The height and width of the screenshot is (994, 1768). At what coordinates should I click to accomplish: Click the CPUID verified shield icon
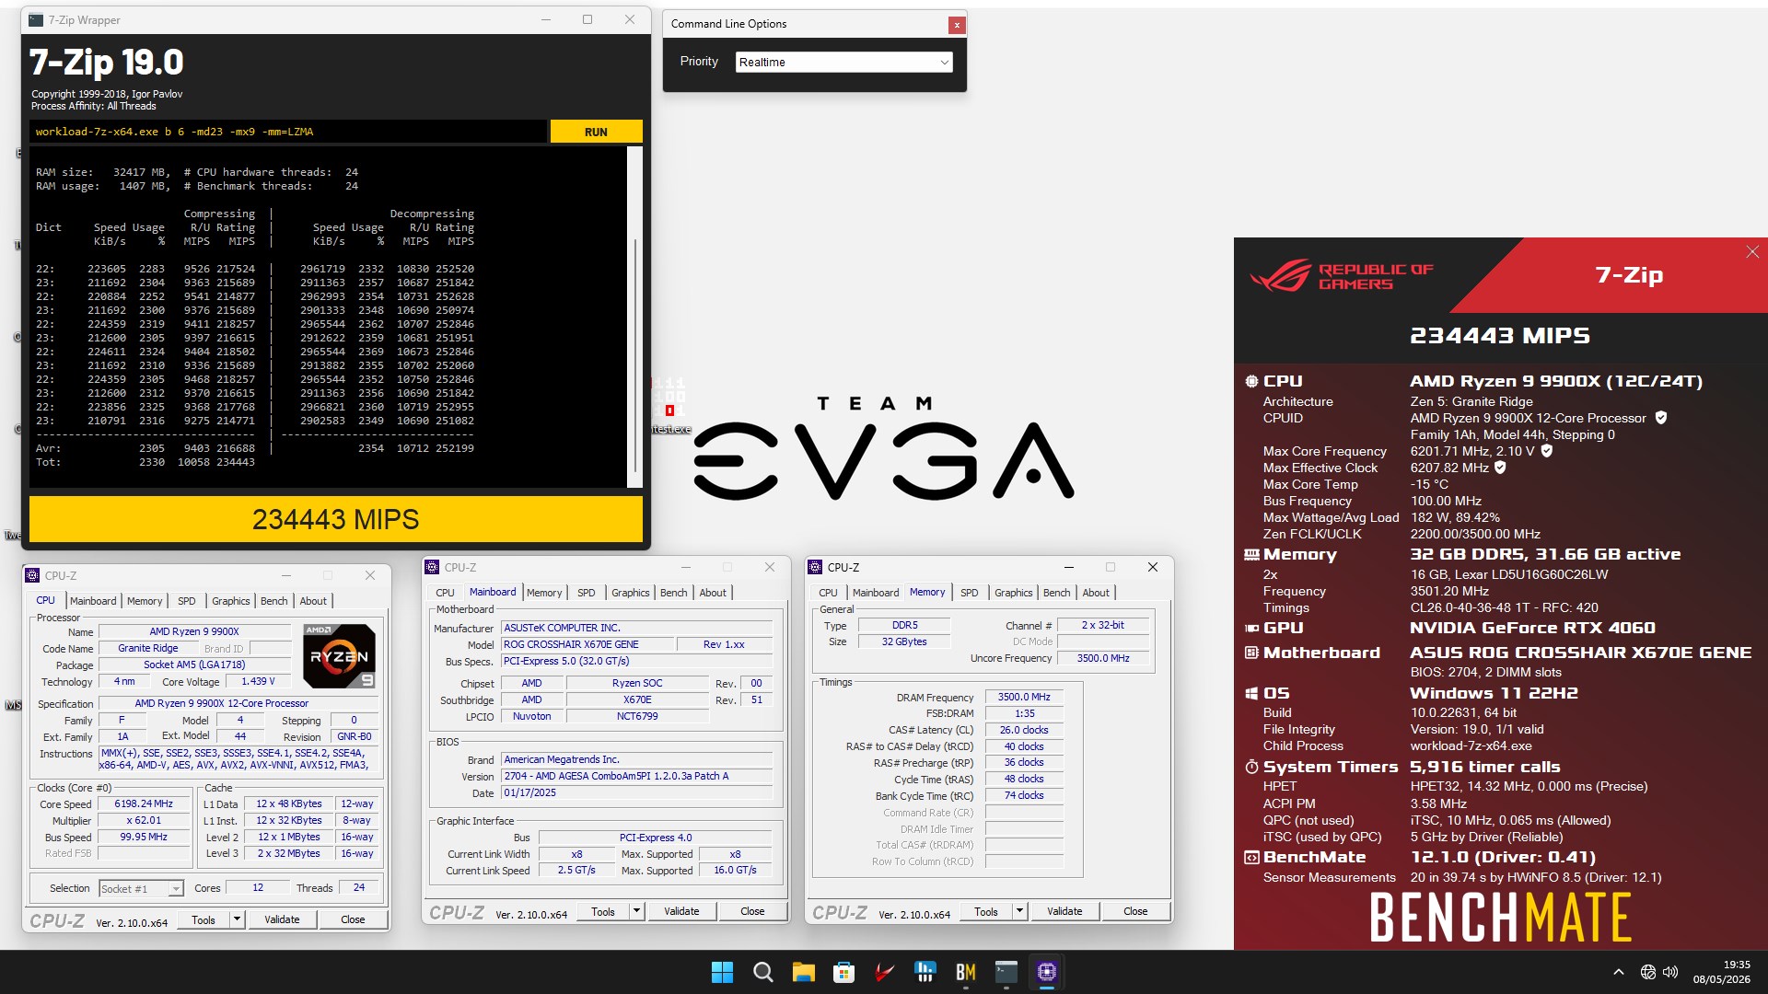(x=1661, y=418)
